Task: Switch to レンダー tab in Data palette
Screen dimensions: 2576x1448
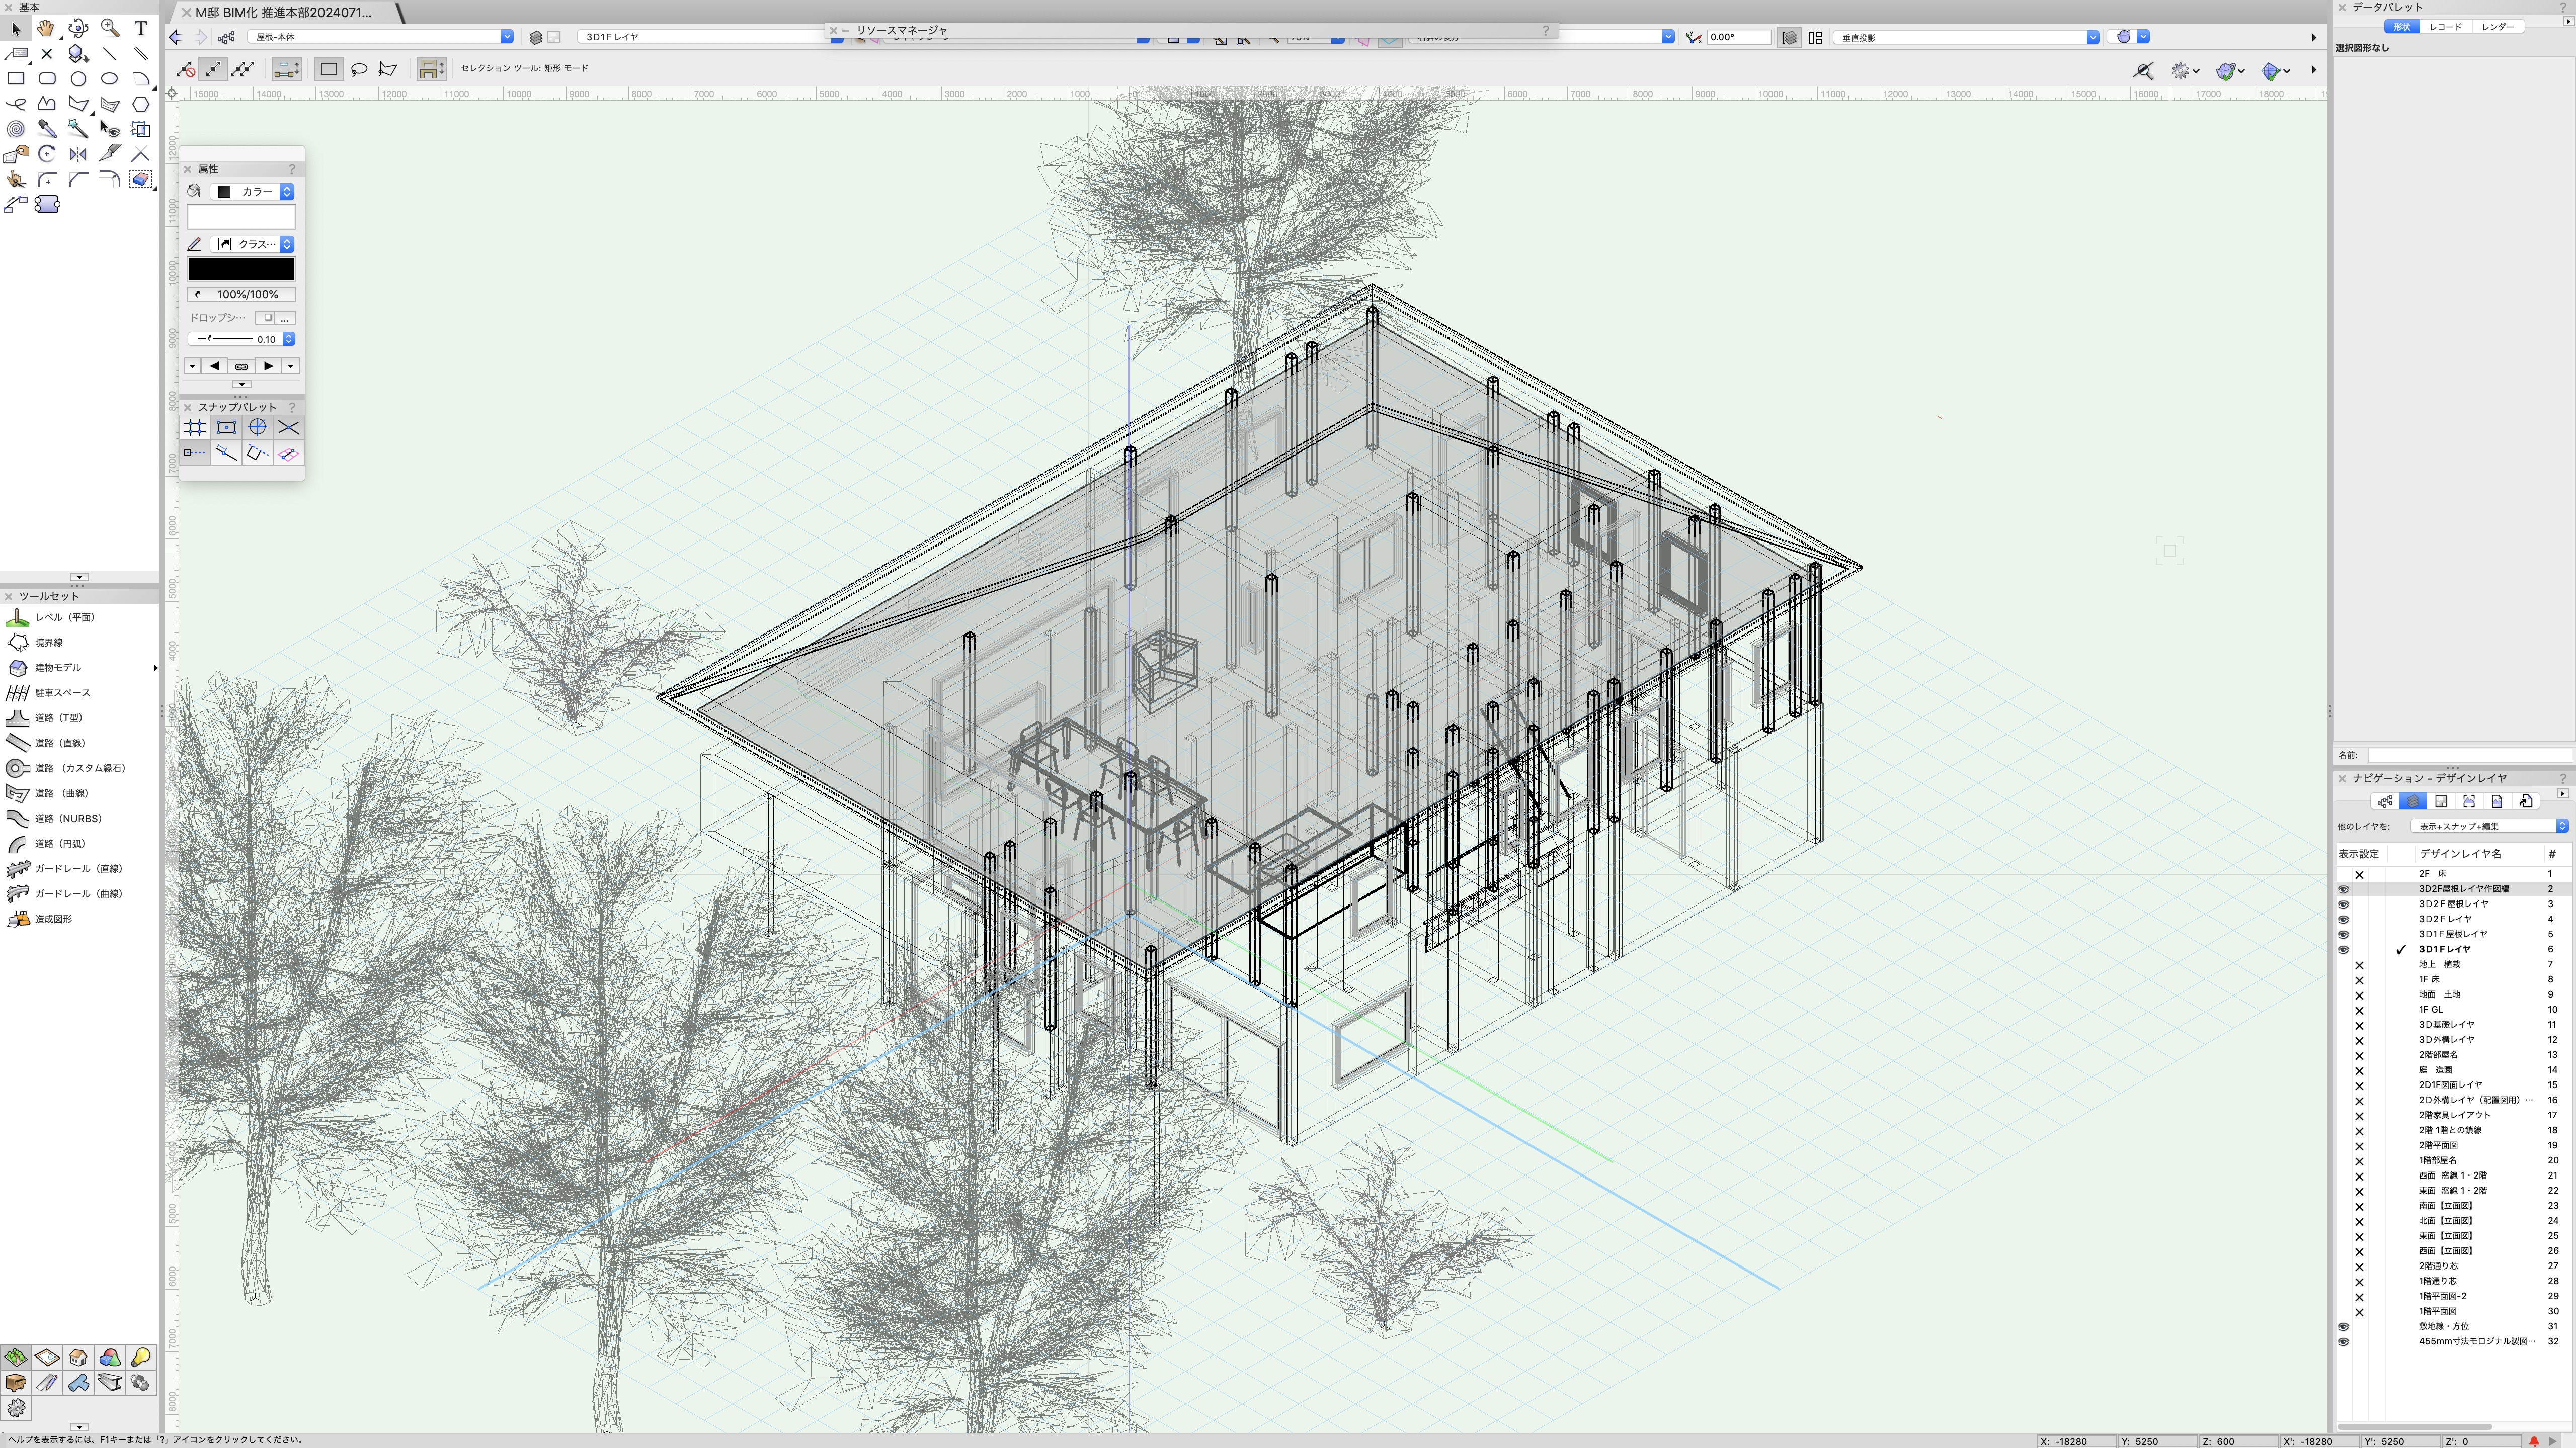Action: [2497, 27]
